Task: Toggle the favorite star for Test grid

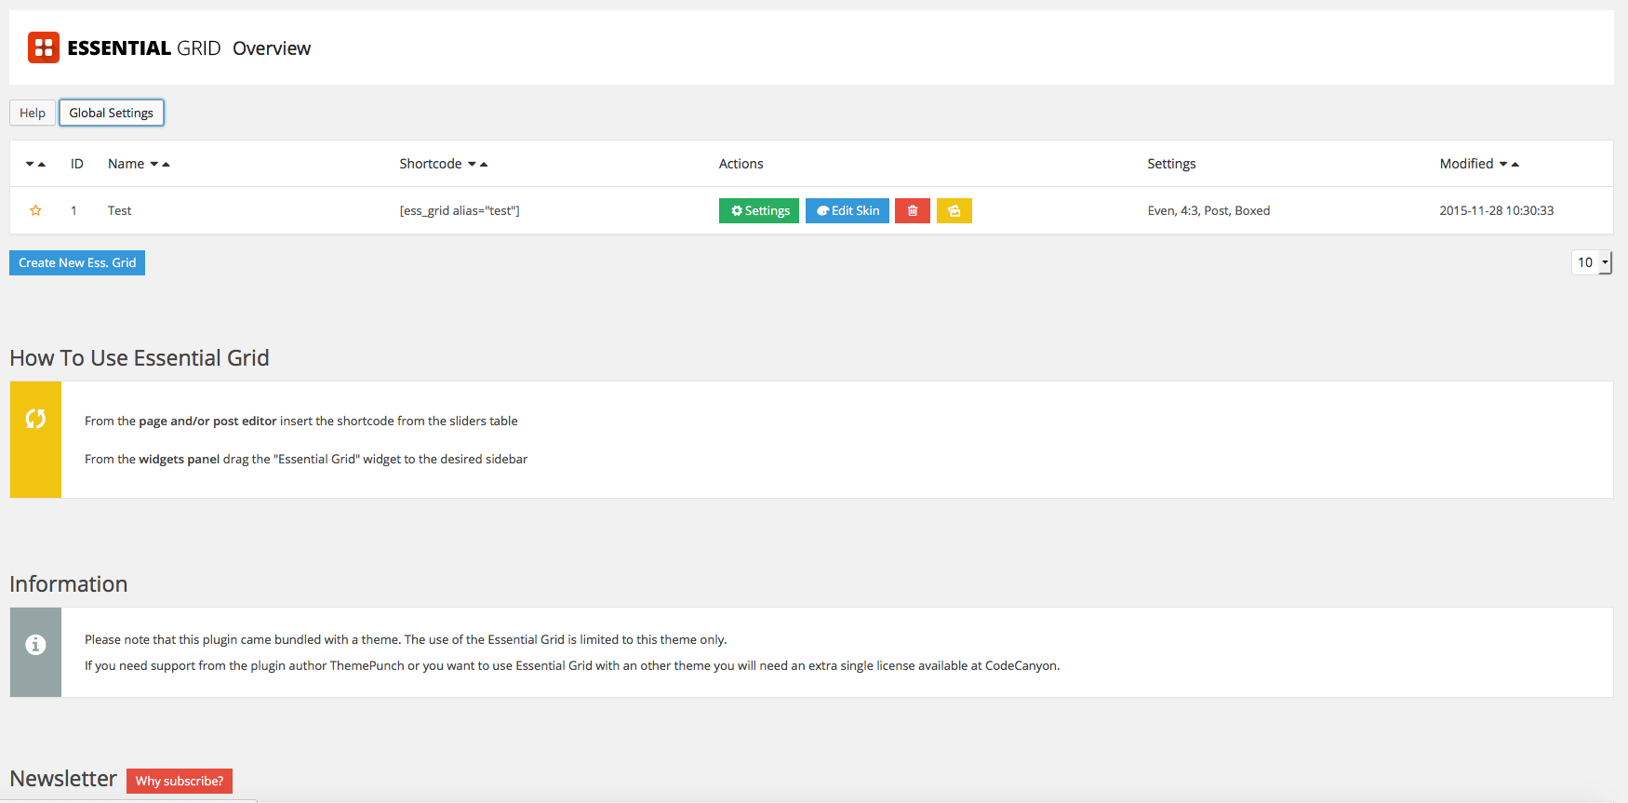Action: 35,210
